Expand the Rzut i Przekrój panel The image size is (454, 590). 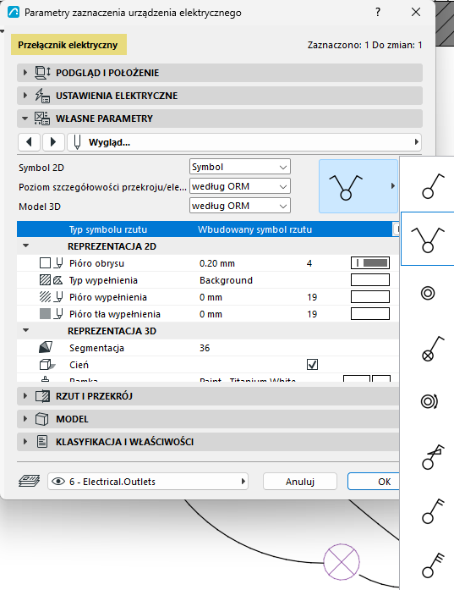click(25, 396)
